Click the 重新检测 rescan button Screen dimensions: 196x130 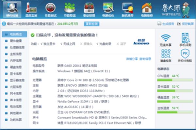(91, 24)
